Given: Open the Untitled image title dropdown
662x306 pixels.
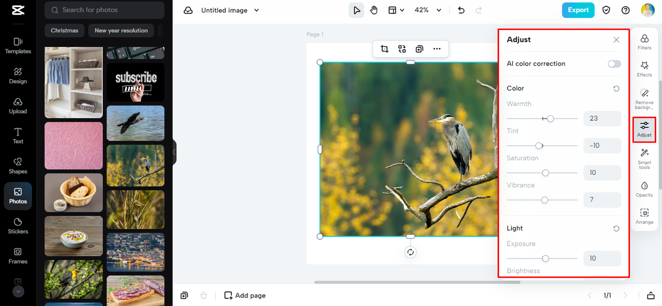Looking at the screenshot, I should coord(230,10).
